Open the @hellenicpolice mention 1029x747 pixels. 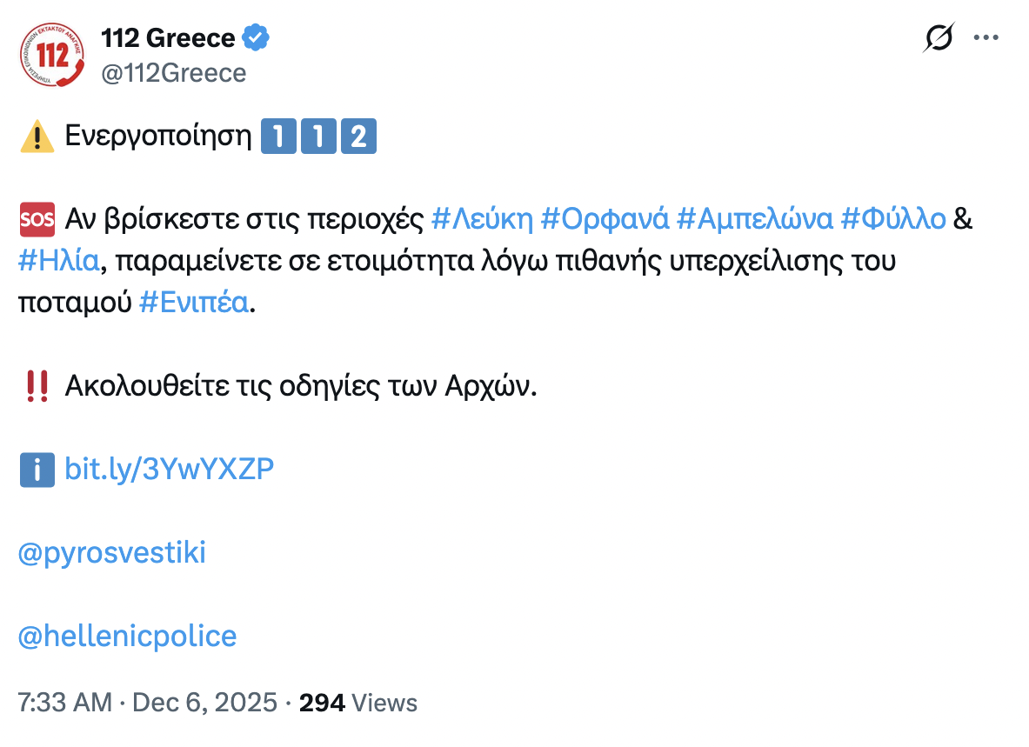click(127, 637)
